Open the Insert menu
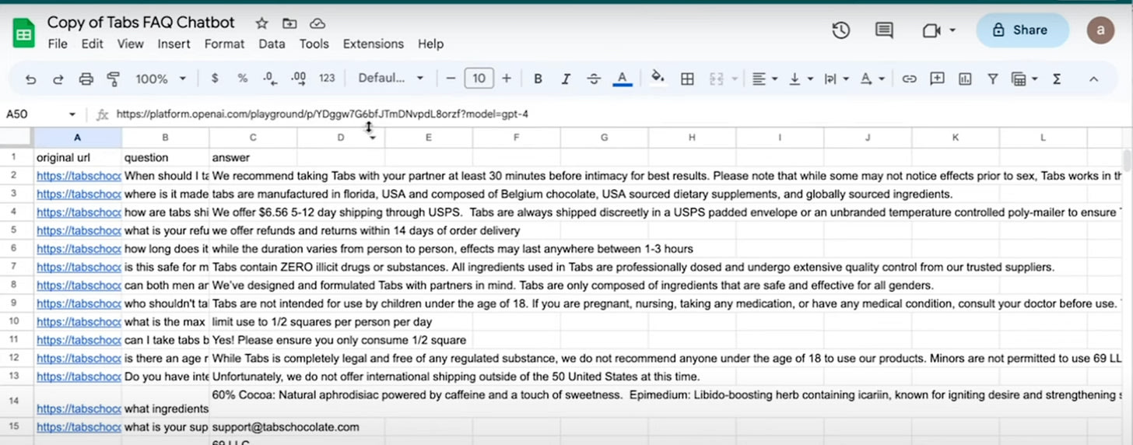The width and height of the screenshot is (1133, 445). 174,44
